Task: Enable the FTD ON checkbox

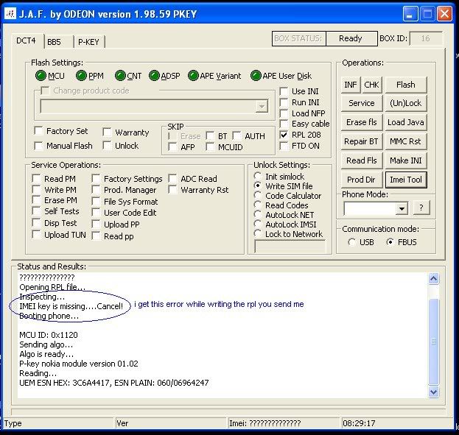Action: (x=284, y=146)
